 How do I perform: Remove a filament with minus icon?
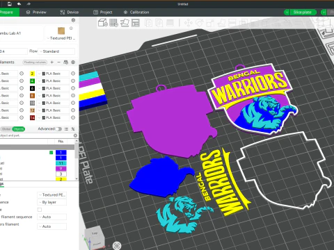[x=59, y=62]
